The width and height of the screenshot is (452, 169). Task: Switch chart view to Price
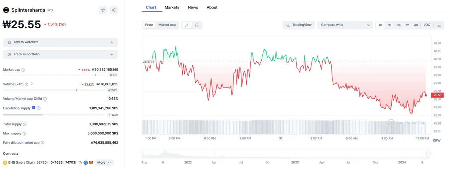[149, 25]
